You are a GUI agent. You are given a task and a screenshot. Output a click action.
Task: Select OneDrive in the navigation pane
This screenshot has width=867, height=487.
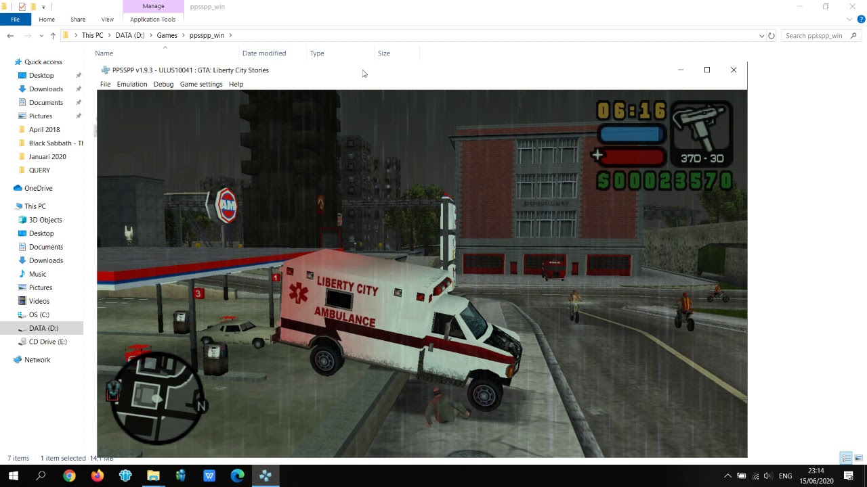(x=38, y=188)
